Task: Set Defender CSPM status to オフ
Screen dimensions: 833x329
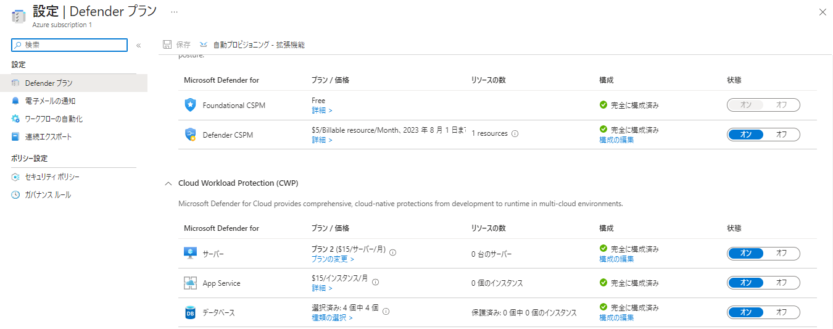Action: click(781, 135)
